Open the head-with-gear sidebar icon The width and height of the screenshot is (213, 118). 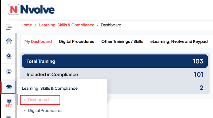click(x=9, y=56)
